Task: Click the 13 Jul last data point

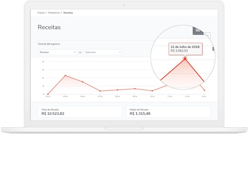Action: click(204, 90)
